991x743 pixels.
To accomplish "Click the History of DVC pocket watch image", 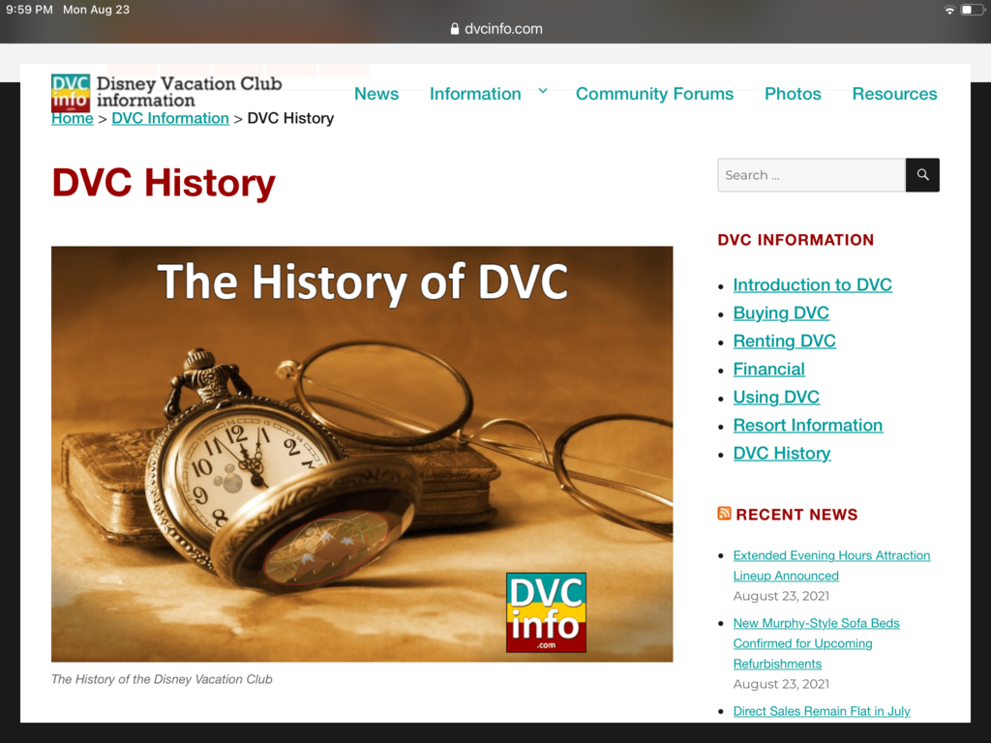I will click(362, 453).
